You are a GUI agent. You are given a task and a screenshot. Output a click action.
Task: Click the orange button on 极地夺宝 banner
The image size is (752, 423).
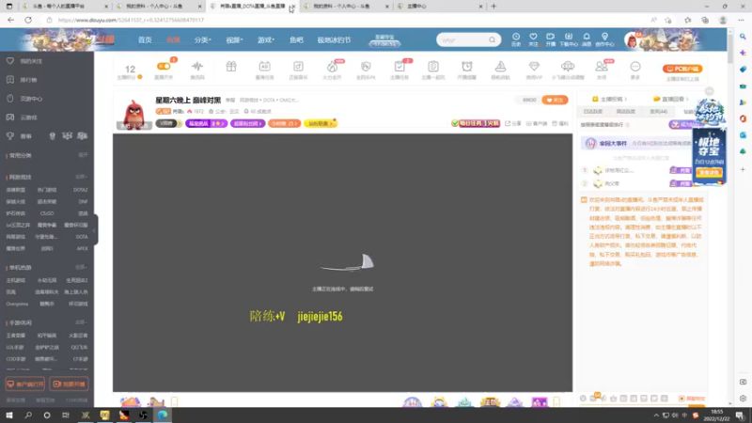coord(709,172)
